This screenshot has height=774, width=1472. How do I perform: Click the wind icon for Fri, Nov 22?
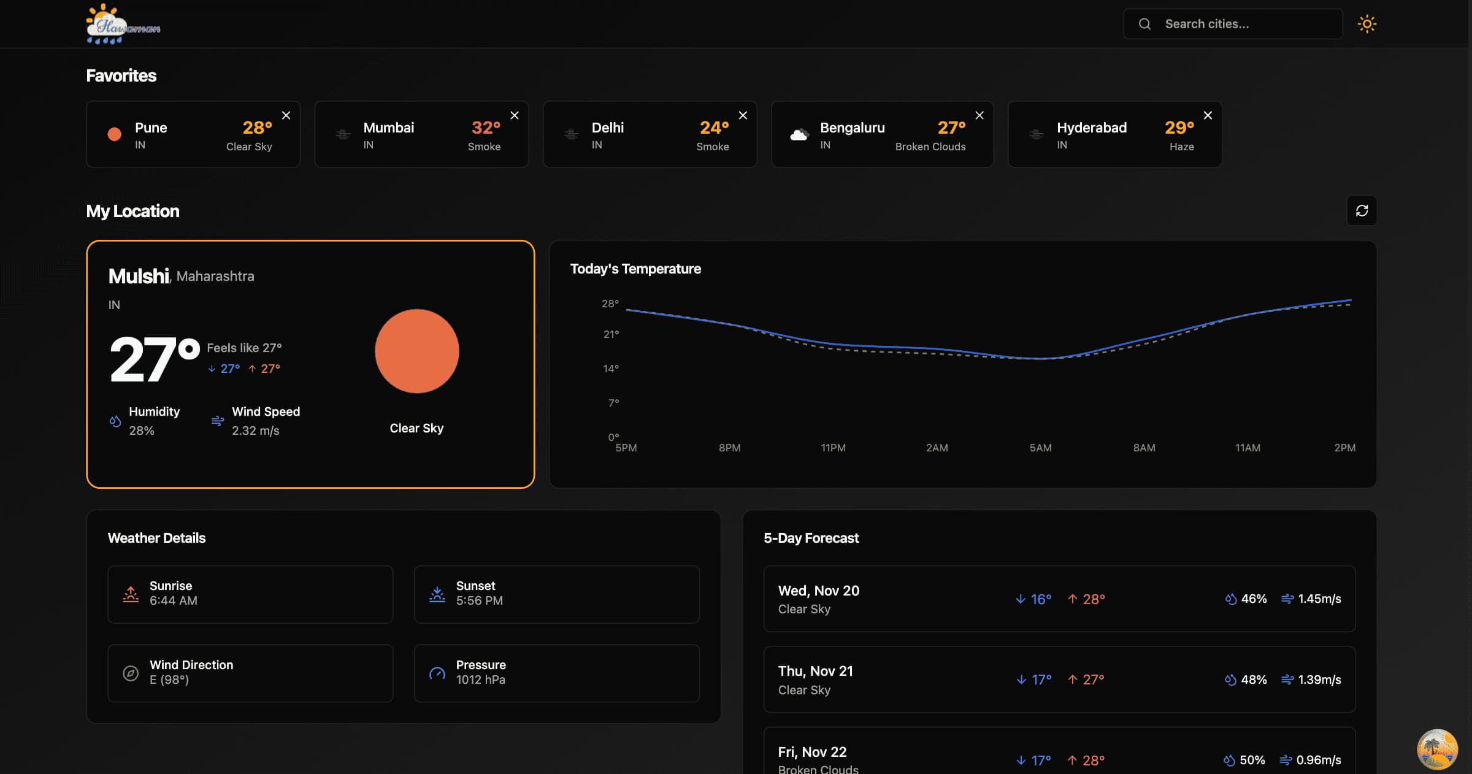tap(1286, 761)
